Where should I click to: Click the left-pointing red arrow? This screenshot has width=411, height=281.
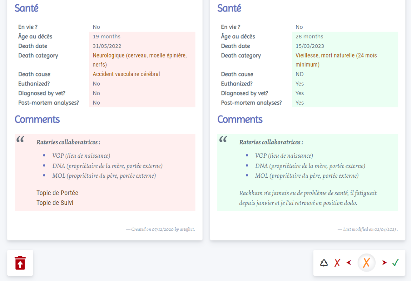click(x=349, y=263)
